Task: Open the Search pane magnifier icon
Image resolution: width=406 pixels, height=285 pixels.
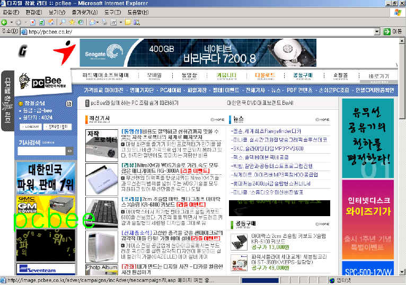Action: click(62, 23)
